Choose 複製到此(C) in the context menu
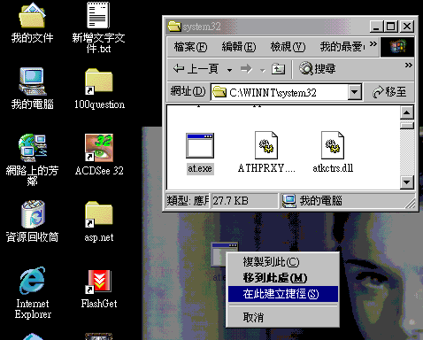Screen dimensions: 423x340 tap(283, 262)
